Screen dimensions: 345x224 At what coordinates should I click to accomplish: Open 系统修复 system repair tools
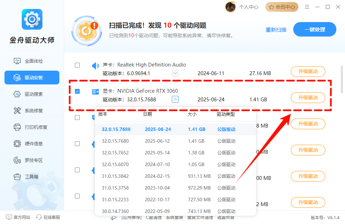[x=33, y=111]
